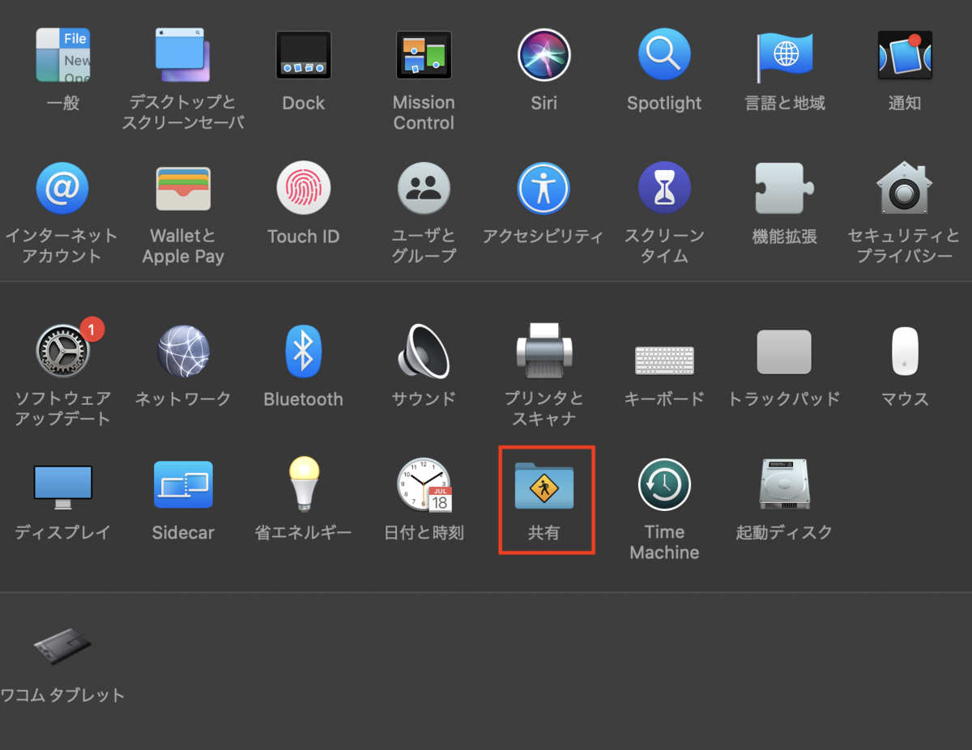972x750 pixels.
Task: Open ディスプレイ preferences
Action: coord(63,486)
